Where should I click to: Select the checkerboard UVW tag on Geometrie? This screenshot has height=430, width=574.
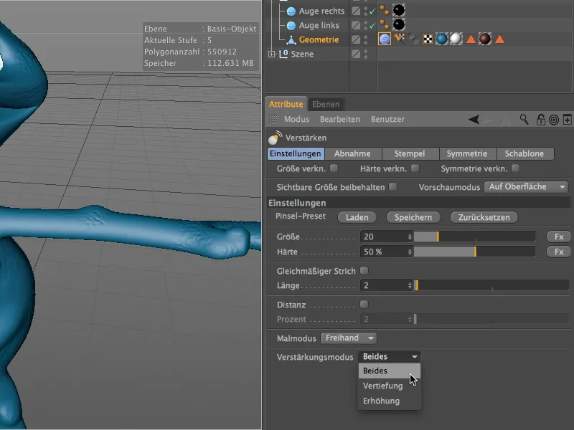[428, 39]
